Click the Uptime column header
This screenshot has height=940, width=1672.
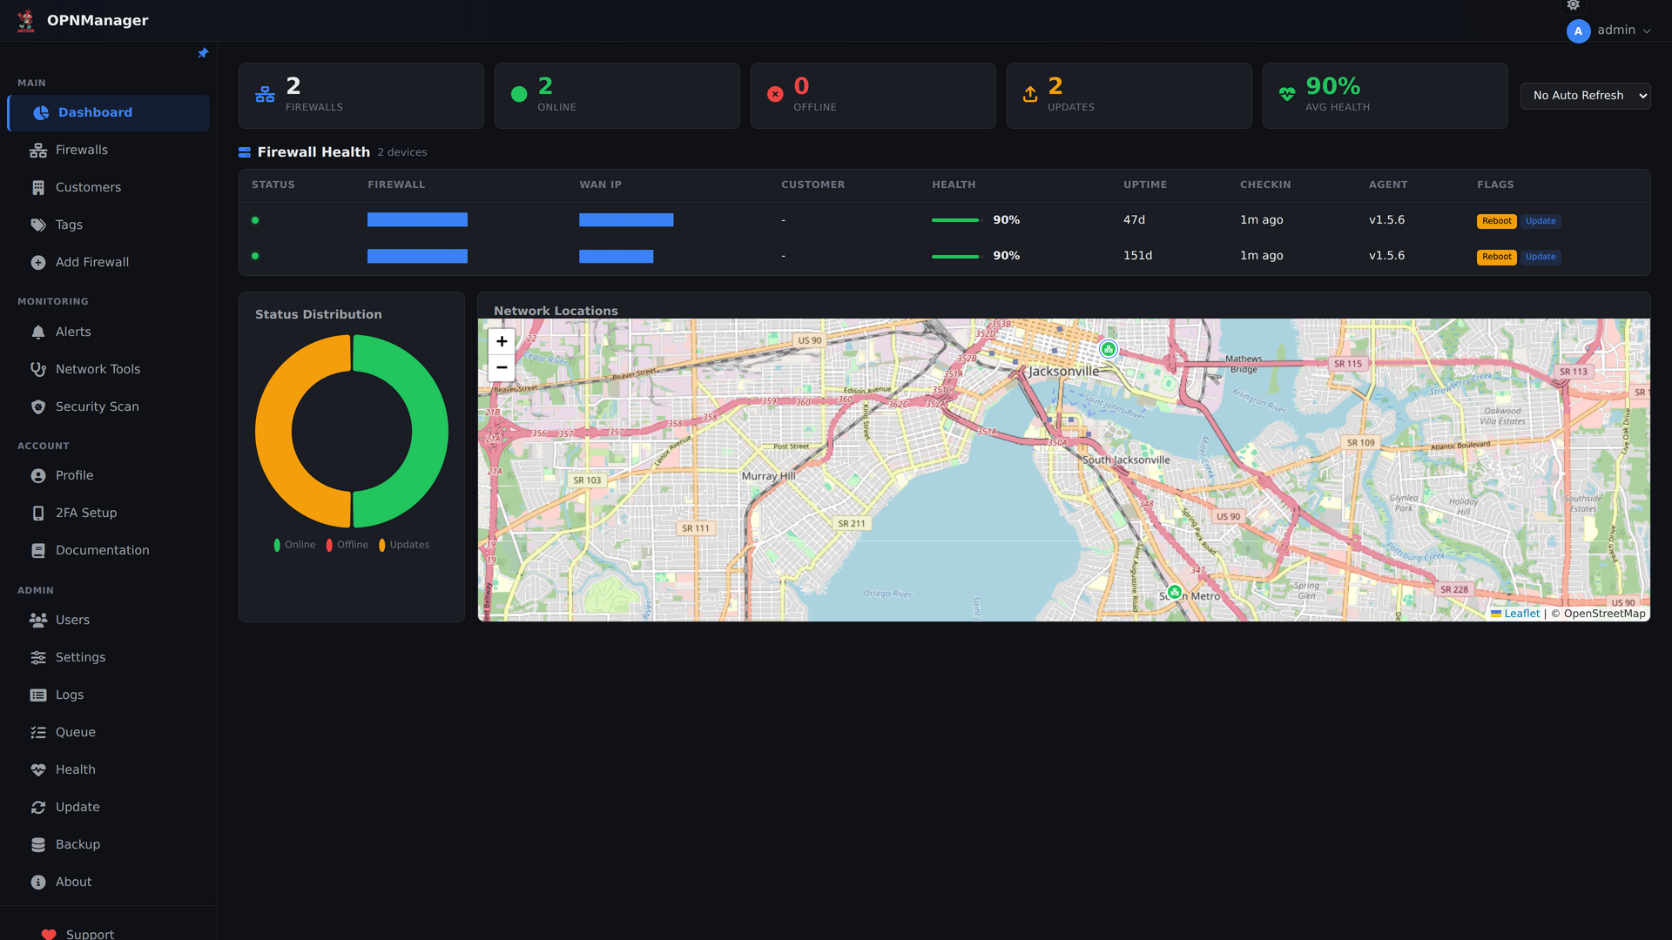pos(1144,185)
